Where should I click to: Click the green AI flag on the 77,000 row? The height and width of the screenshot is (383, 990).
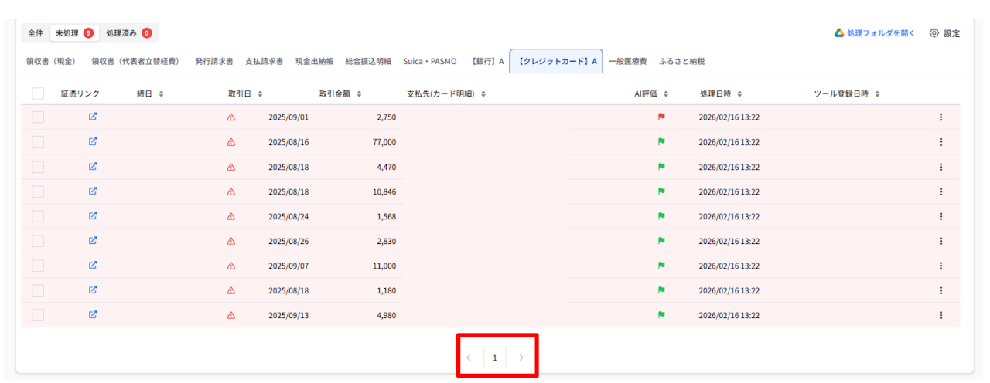[661, 142]
